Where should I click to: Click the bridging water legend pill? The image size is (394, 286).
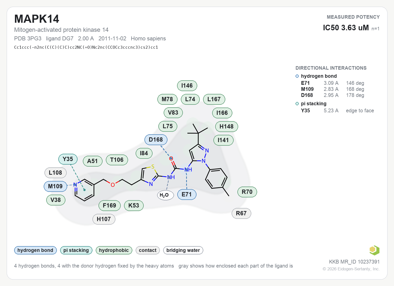[x=183, y=250]
